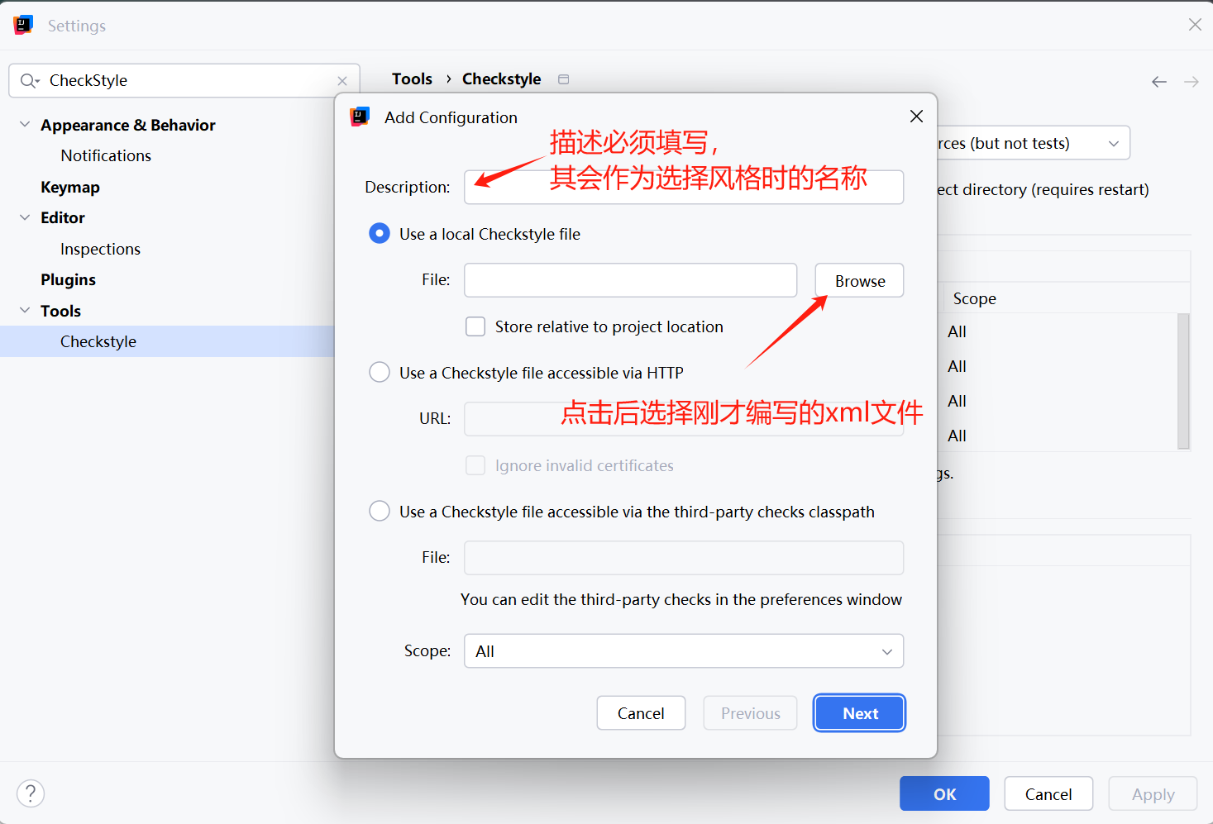Image resolution: width=1213 pixels, height=824 pixels.
Task: Go forward with the right arrow
Action: (1192, 82)
